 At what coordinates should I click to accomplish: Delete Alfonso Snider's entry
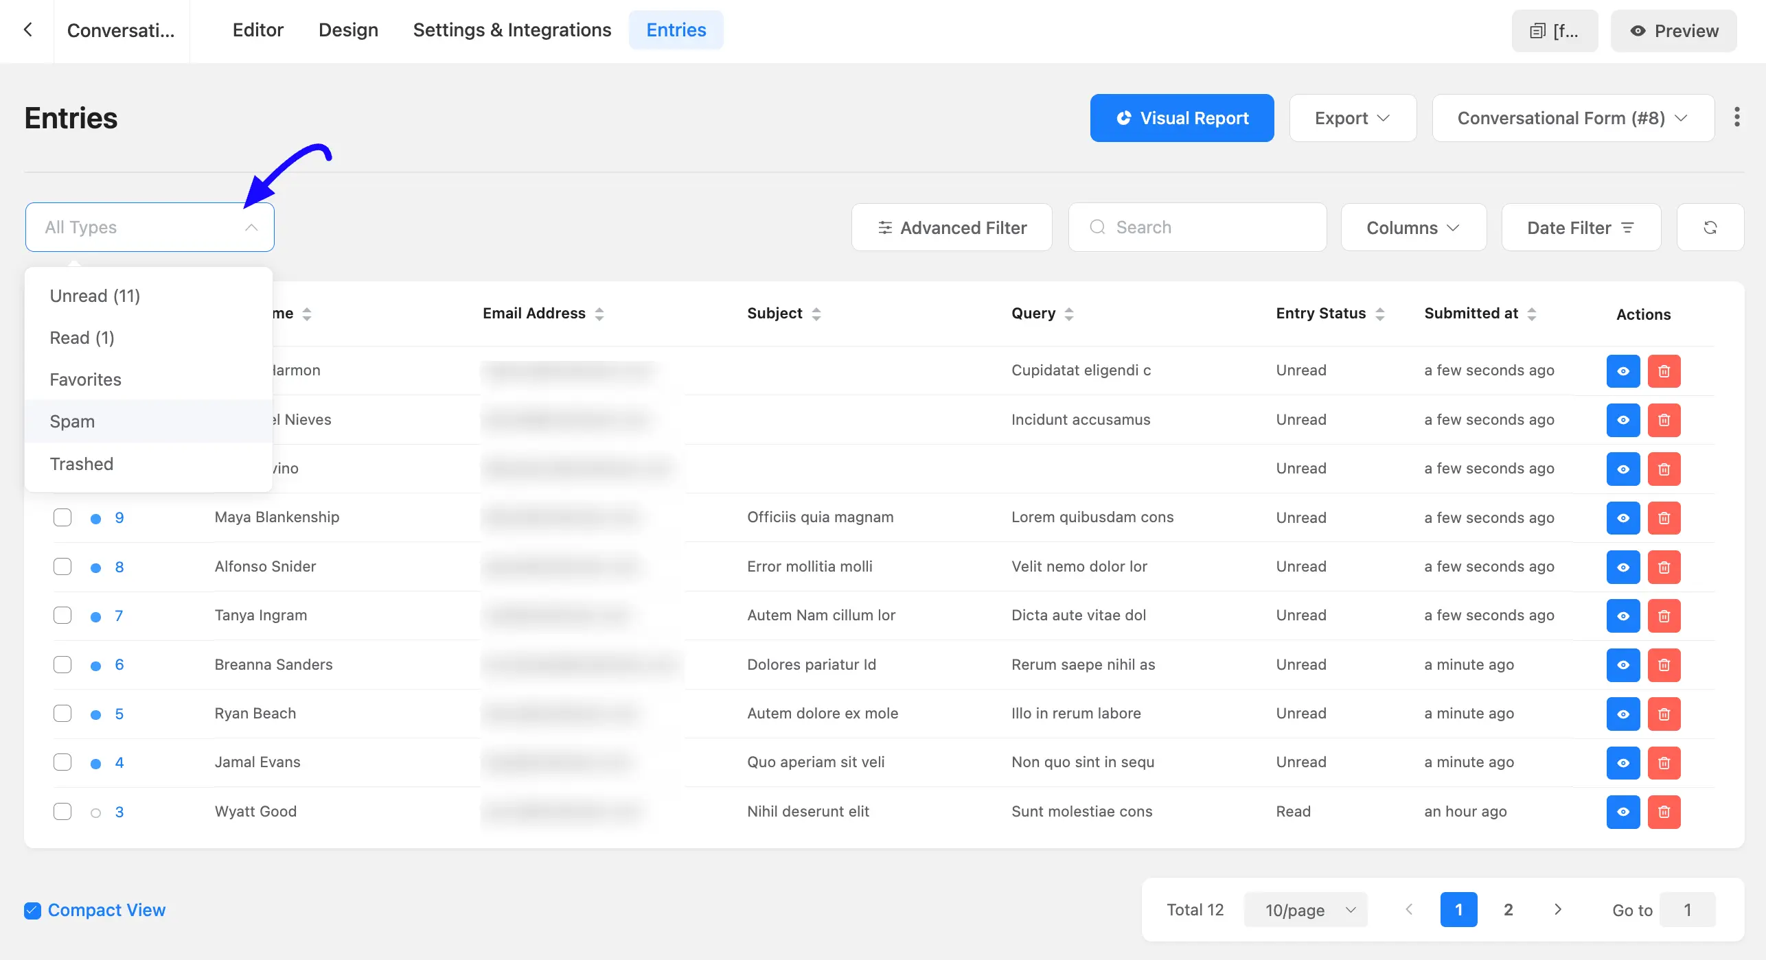(x=1664, y=567)
